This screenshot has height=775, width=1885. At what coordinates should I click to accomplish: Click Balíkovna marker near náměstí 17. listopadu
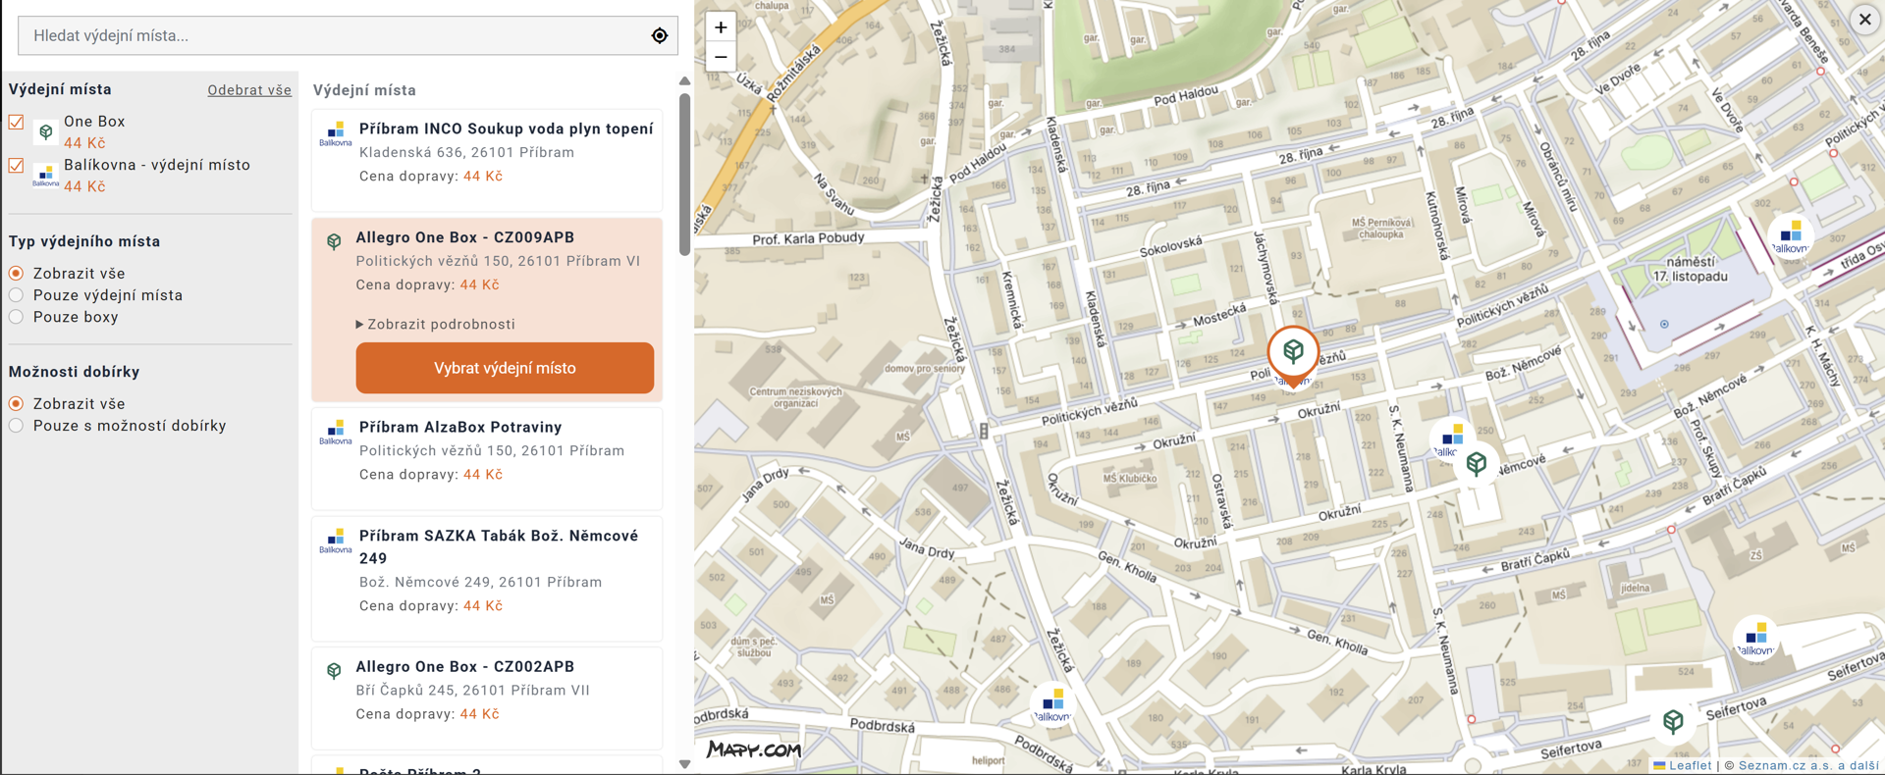tap(1790, 235)
